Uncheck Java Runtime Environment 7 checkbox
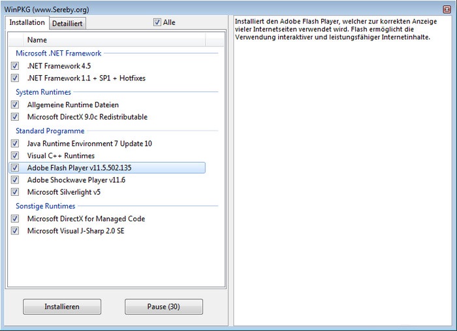This screenshot has width=457, height=331. tap(15, 144)
